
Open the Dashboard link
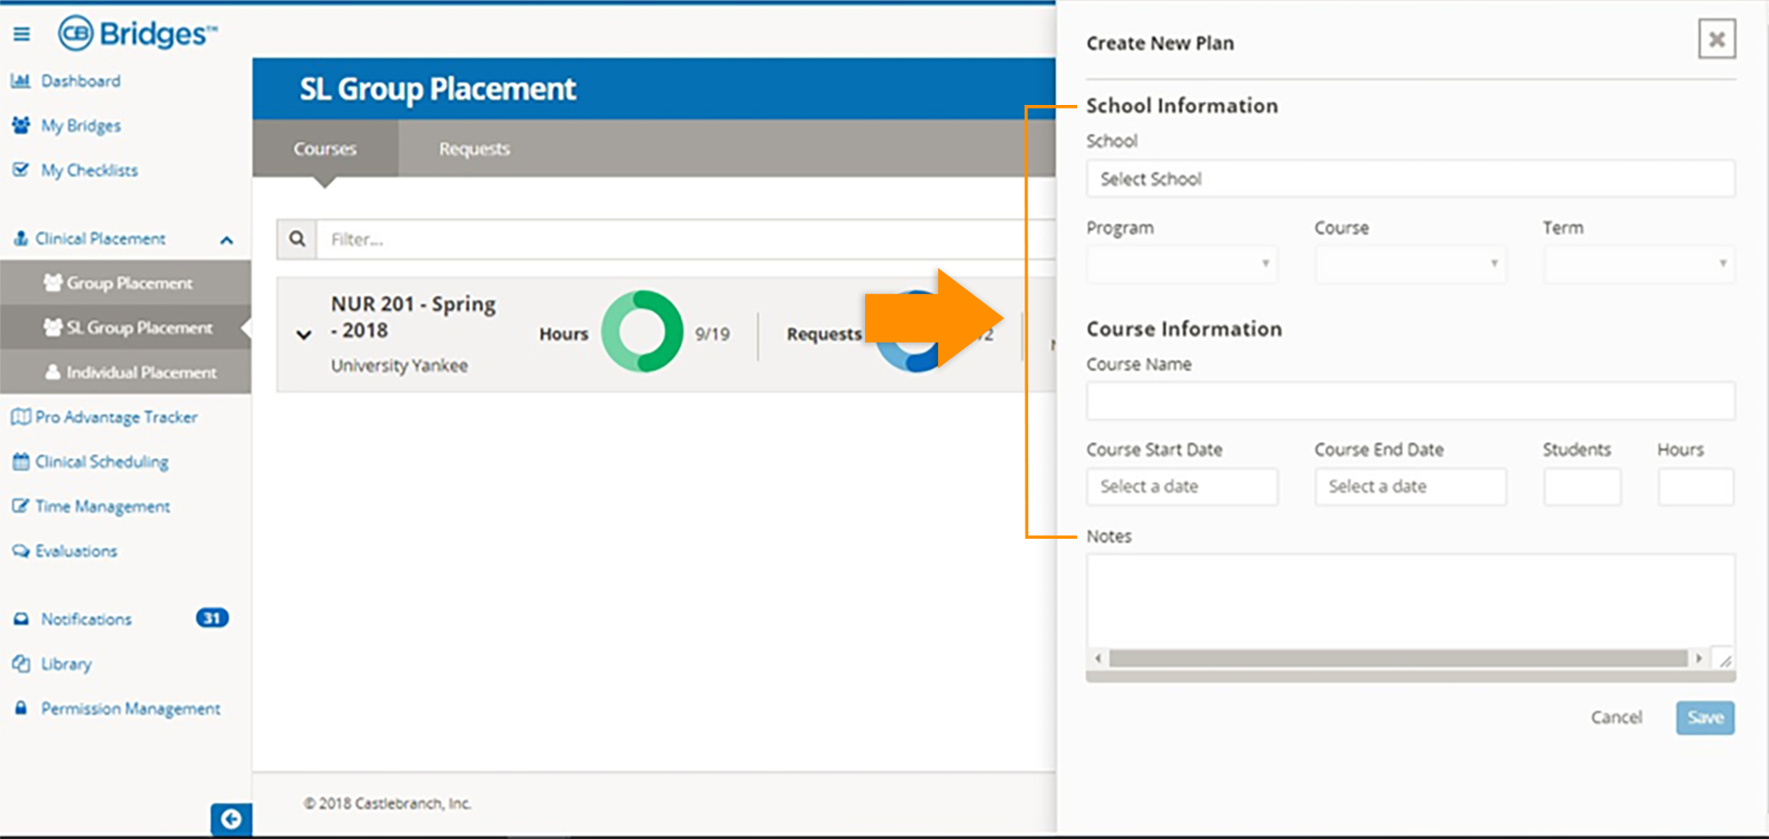[81, 81]
